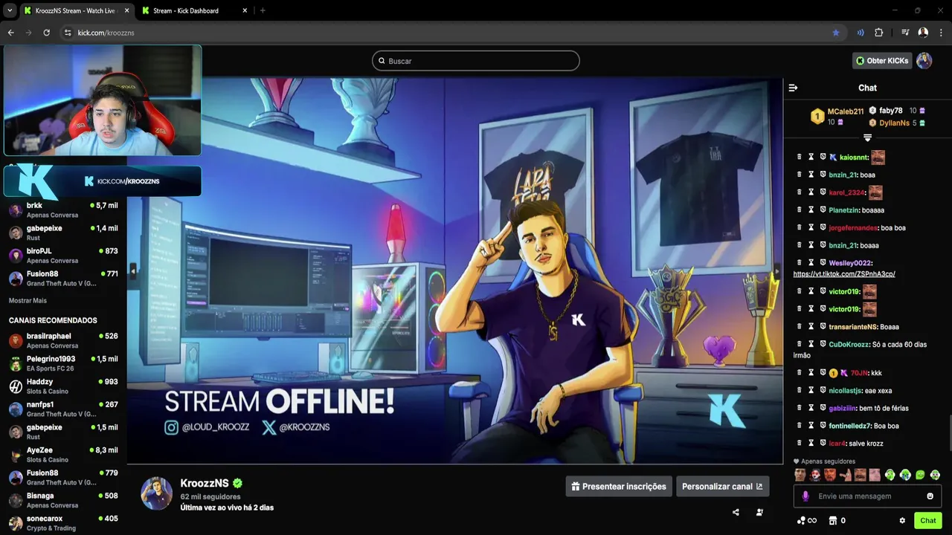Send message with the green Chat button
This screenshot has width=952, height=535.
(928, 521)
